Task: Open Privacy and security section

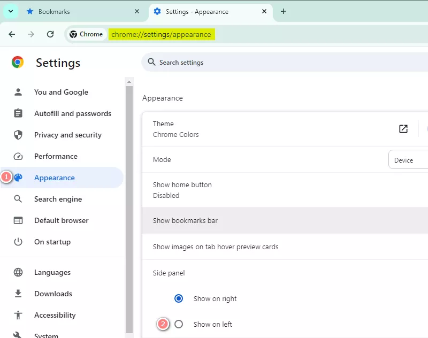Action: (x=61, y=135)
